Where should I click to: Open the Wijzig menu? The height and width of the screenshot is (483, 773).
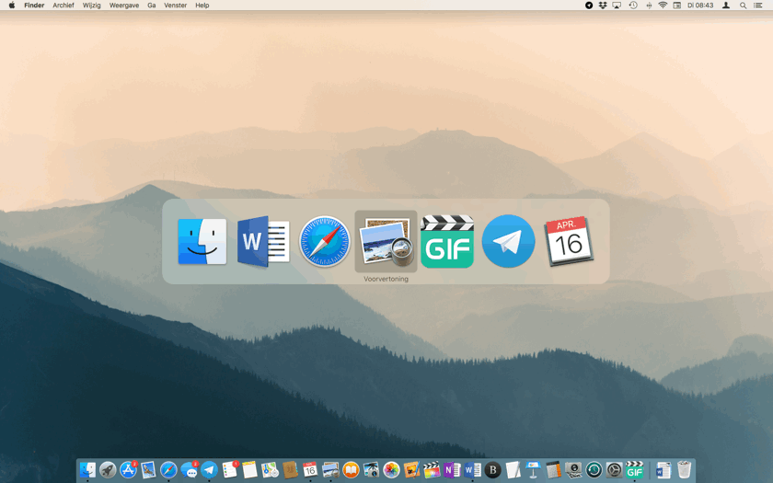(92, 6)
